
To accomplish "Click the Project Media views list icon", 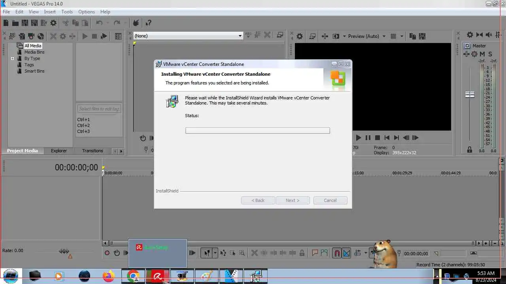I will coord(118,36).
